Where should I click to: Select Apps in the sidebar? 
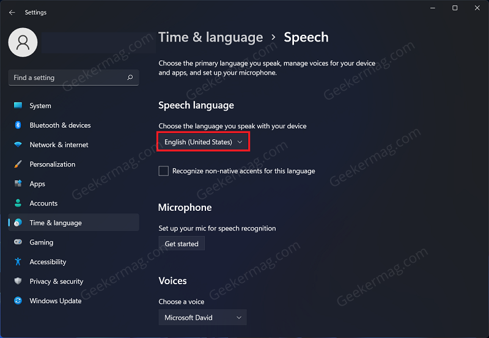(73, 183)
